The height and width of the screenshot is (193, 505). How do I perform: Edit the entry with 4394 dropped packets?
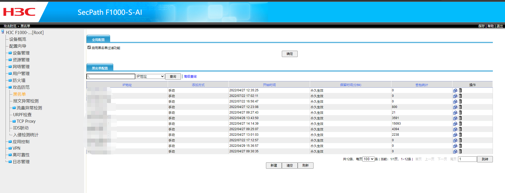[x=455, y=129]
